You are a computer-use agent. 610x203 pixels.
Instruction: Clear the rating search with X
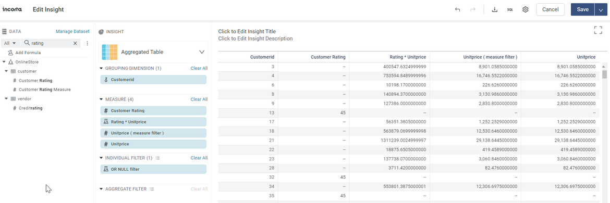tap(75, 43)
